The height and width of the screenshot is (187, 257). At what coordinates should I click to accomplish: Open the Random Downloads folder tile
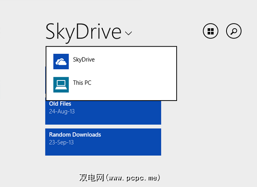103,142
